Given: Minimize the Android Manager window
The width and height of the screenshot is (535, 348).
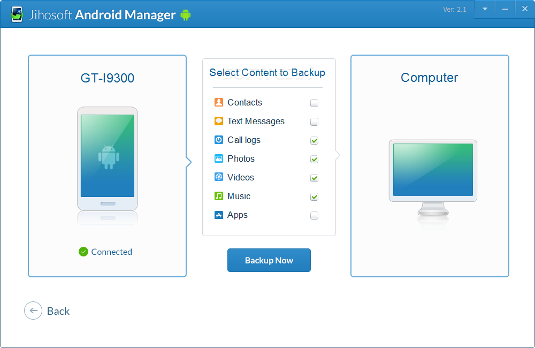Looking at the screenshot, I should [x=506, y=9].
